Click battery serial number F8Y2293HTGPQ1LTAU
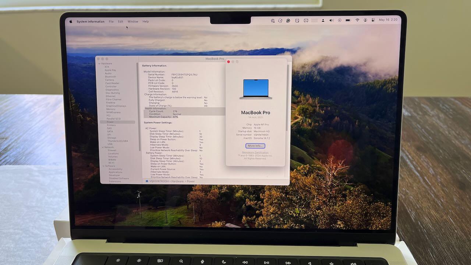 [x=184, y=75]
